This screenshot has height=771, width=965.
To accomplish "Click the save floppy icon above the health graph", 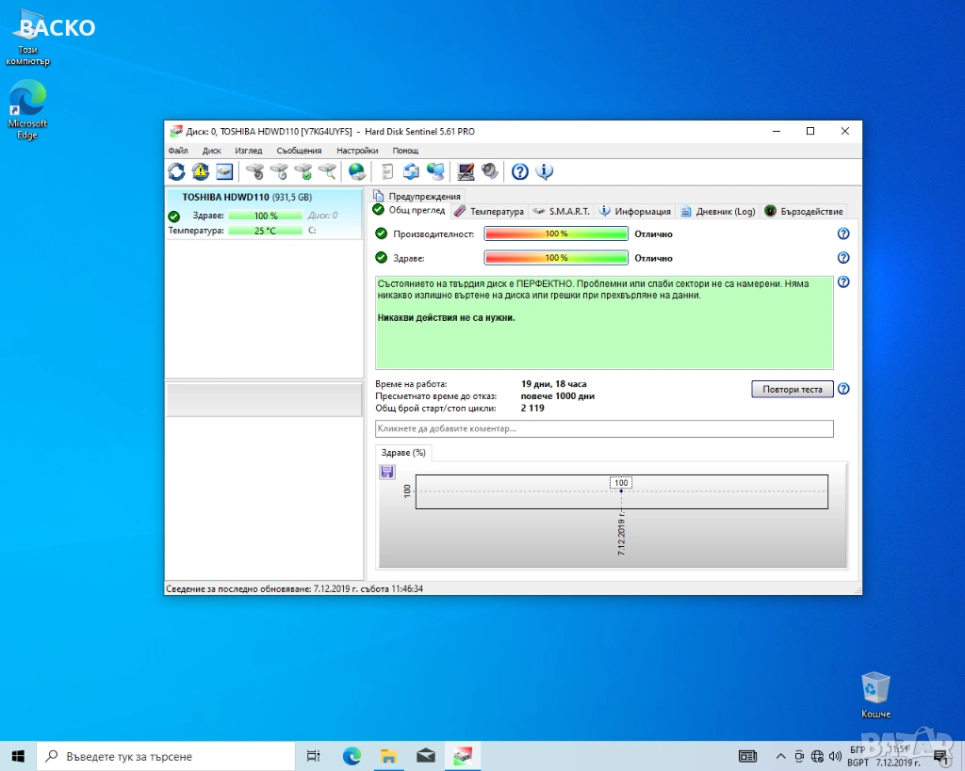I will click(387, 472).
